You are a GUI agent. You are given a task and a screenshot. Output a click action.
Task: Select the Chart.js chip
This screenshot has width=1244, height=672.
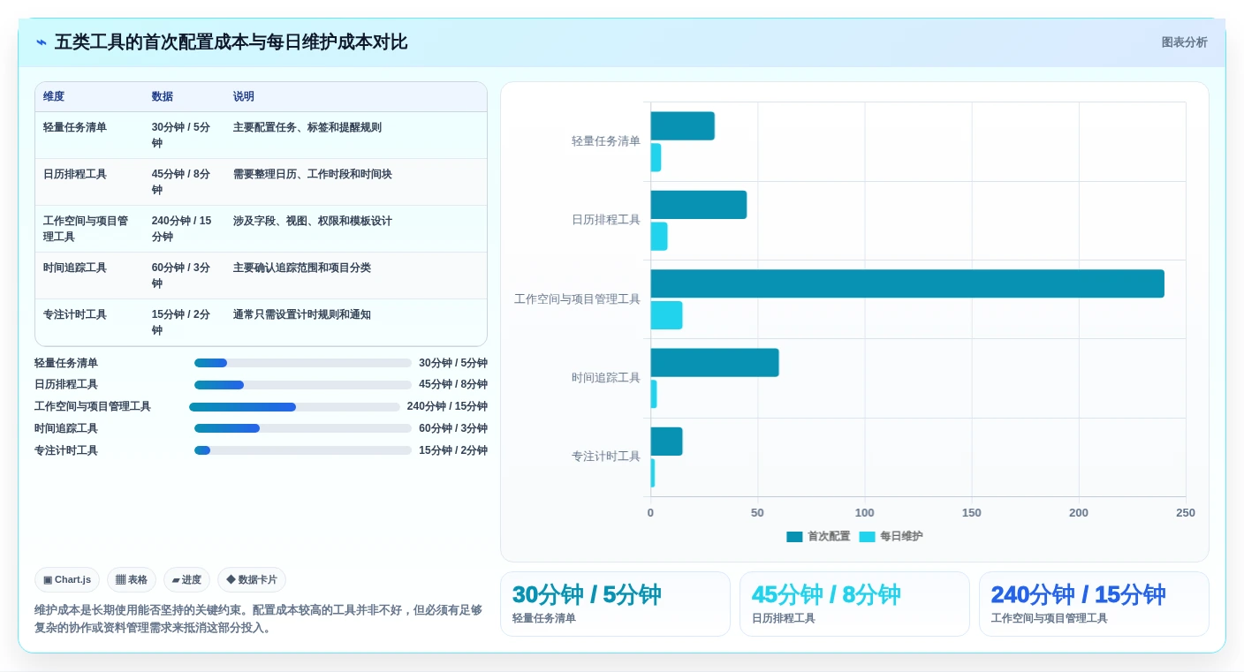(67, 579)
